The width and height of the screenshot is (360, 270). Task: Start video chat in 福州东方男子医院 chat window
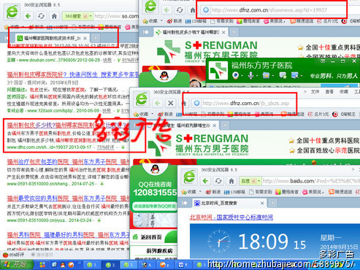pyautogui.click(x=235, y=76)
